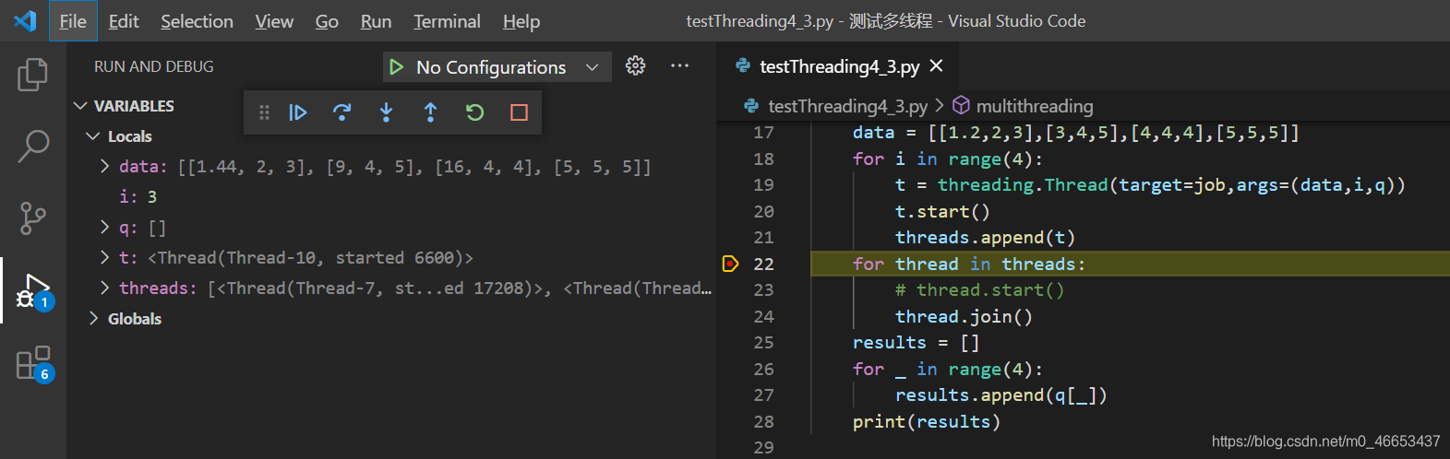Viewport: 1450px width, 459px height.
Task: Click line number 17 in gutter
Action: tap(763, 133)
